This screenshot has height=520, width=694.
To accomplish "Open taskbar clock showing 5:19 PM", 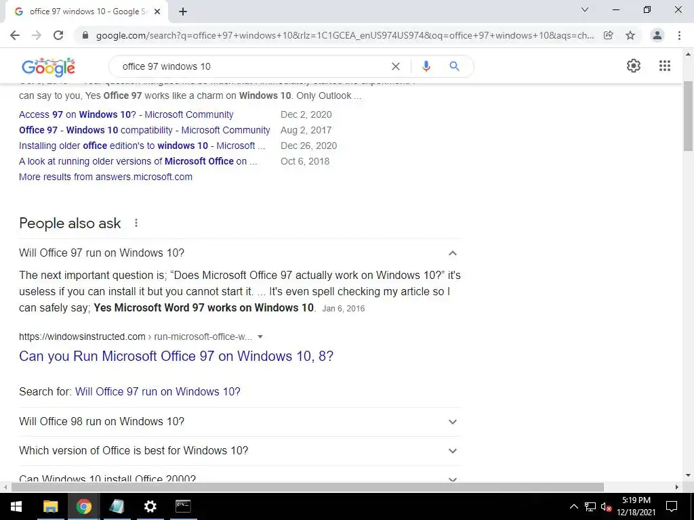I will coord(636,506).
